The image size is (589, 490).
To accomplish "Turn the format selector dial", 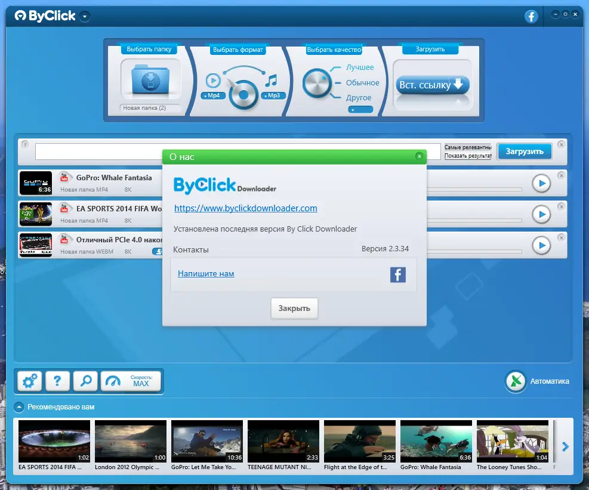I will point(243,94).
